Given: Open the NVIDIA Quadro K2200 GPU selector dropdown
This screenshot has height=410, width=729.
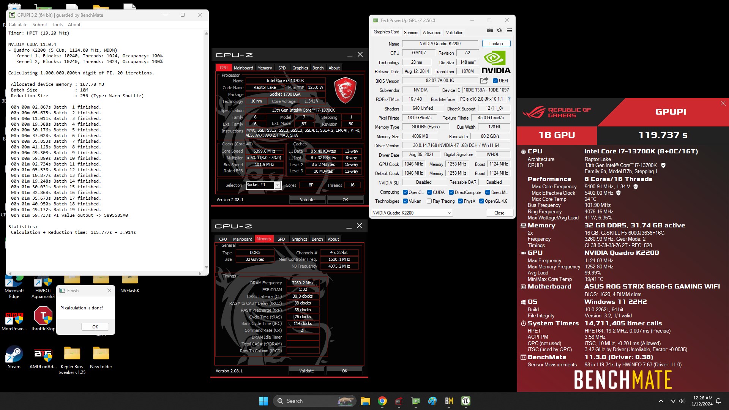Looking at the screenshot, I should pos(412,213).
